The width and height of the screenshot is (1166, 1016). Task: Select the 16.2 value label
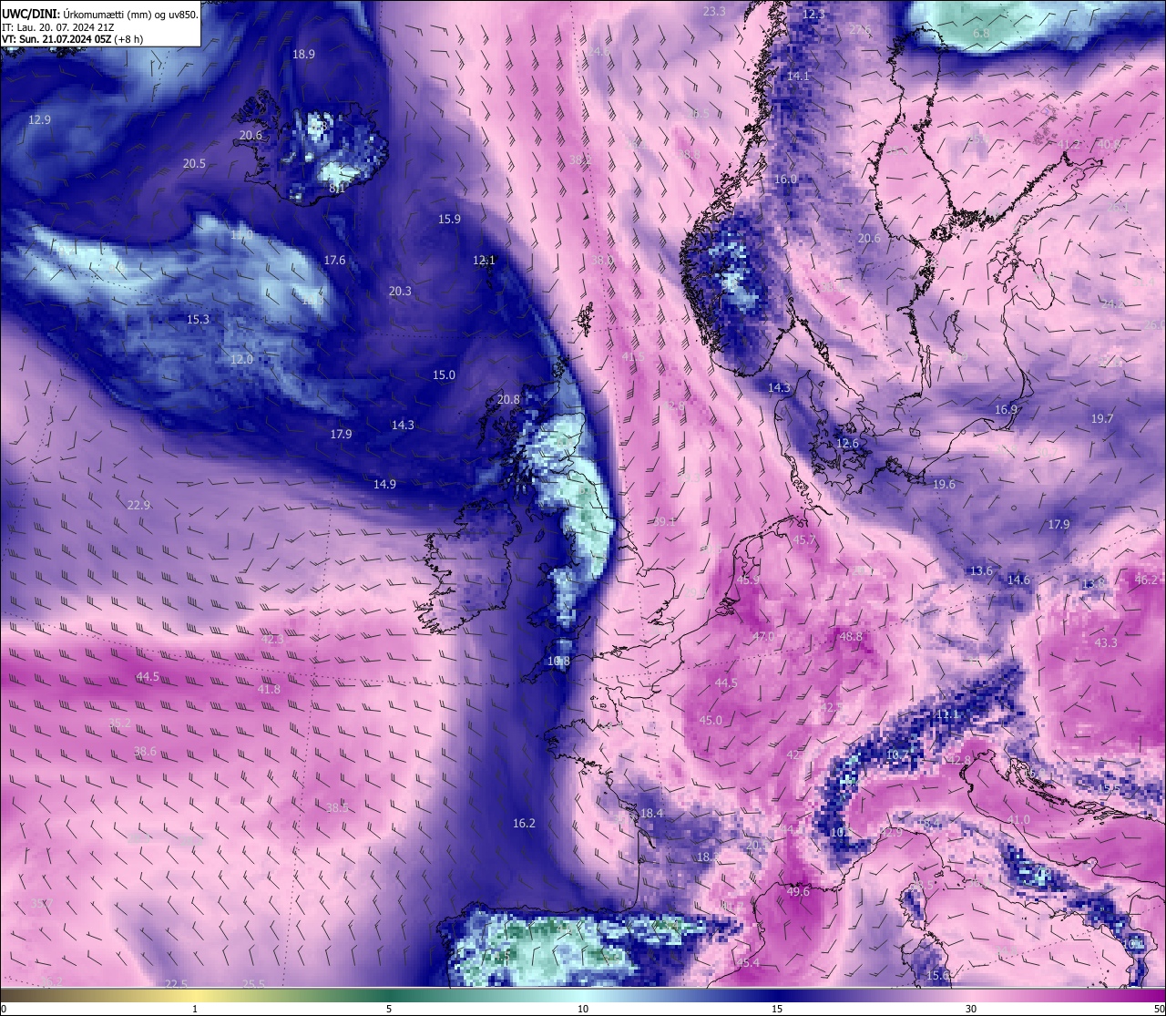click(524, 823)
